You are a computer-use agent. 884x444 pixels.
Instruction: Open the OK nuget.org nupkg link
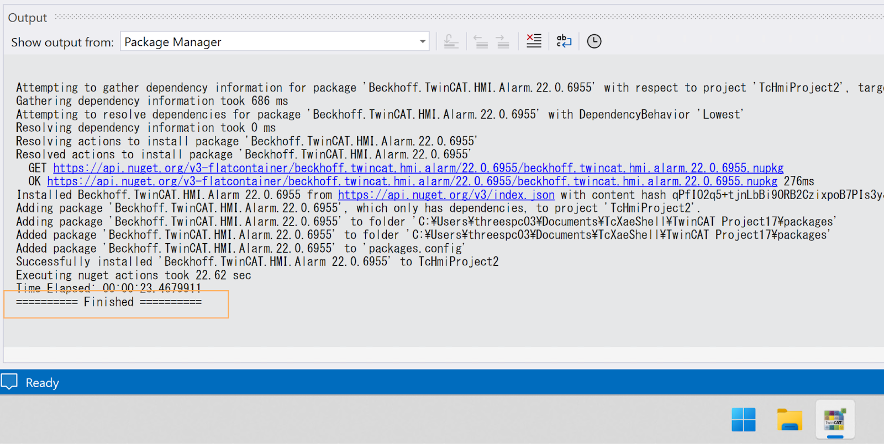tap(412, 181)
